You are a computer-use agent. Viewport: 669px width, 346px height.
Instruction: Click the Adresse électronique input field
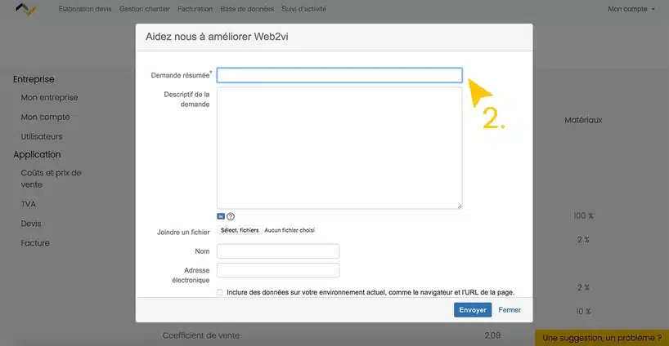coord(278,270)
